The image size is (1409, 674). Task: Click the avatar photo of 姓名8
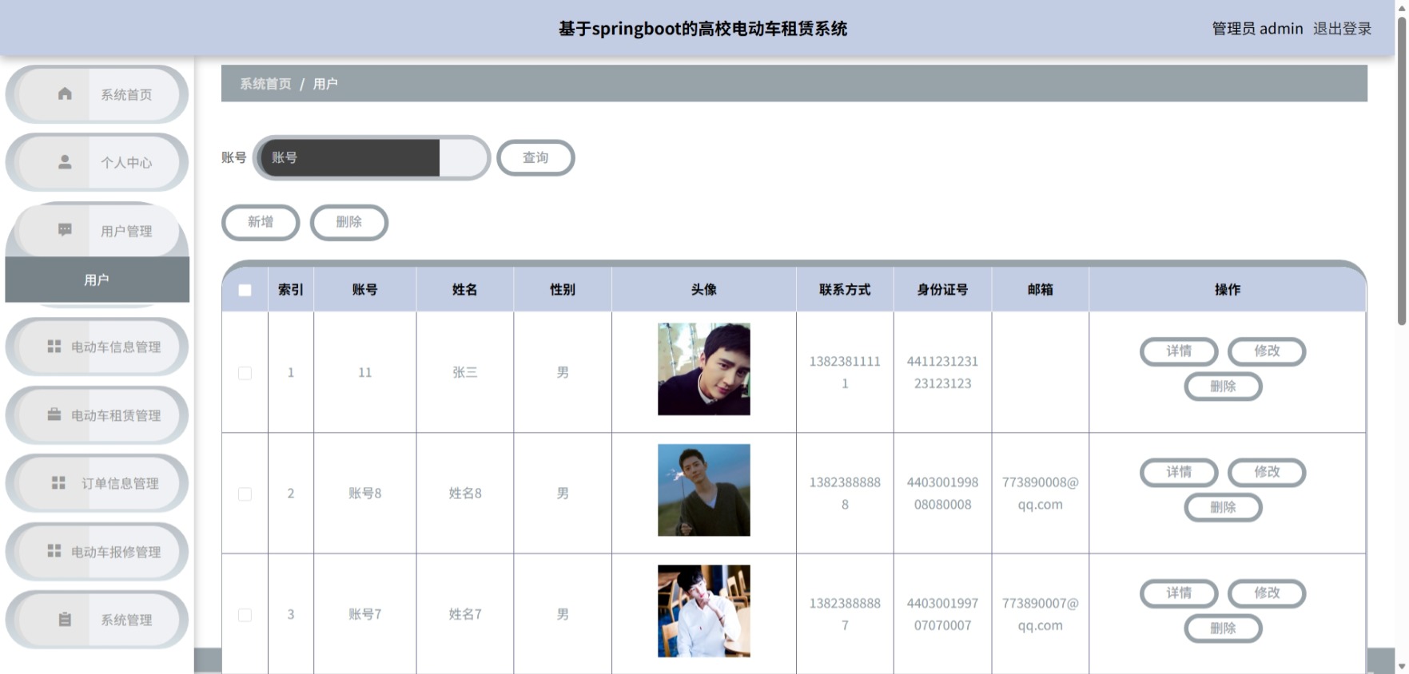[x=704, y=490]
